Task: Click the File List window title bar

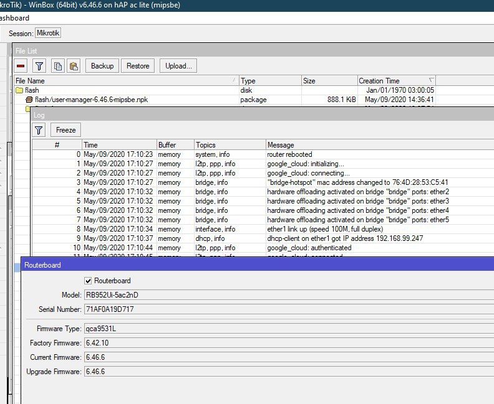Action: click(x=253, y=50)
